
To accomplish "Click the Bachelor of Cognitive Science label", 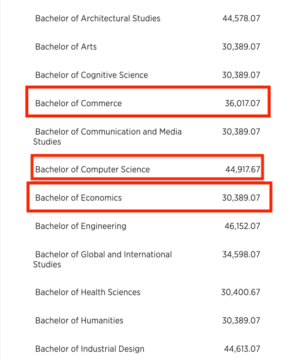I will pos(91,75).
